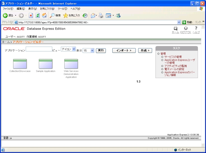Viewport: 206px width, 153px height.
Task: Click the インポート > button
Action: click(124, 50)
